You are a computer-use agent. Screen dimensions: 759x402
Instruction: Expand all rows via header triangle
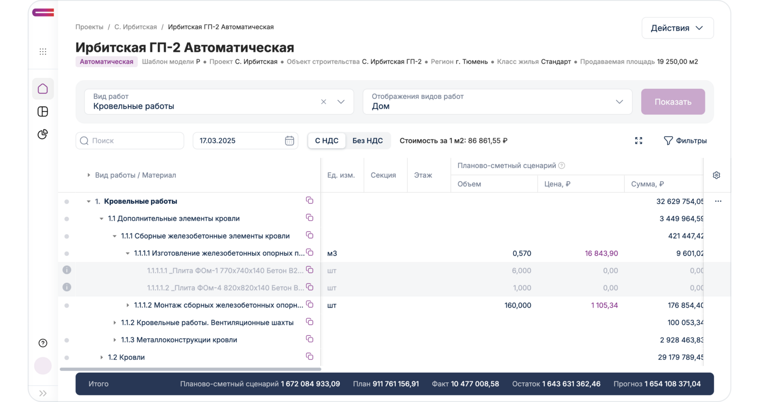(89, 175)
